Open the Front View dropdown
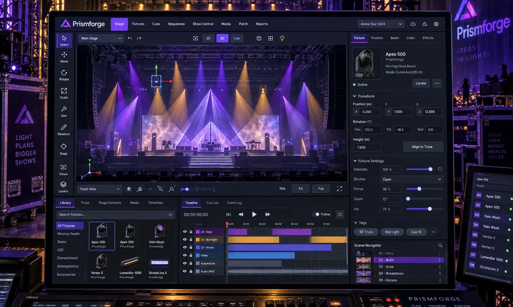The height and width of the screenshot is (307, 513). click(x=99, y=189)
